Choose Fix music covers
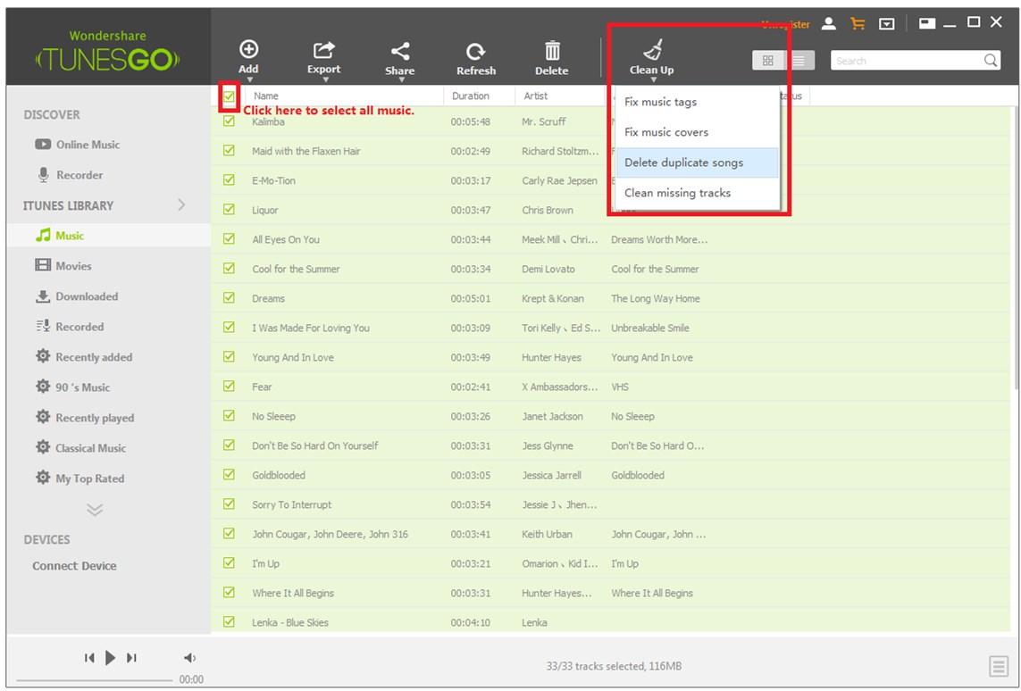This screenshot has height=691, width=1021. tap(697, 132)
